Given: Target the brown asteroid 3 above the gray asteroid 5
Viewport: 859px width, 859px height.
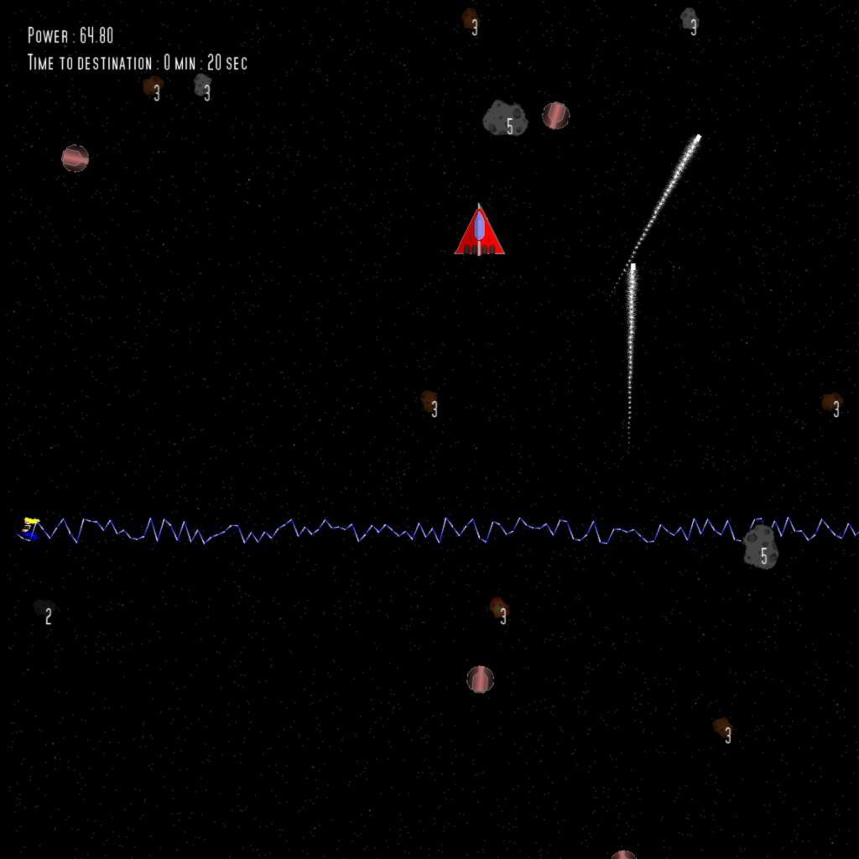Looking at the screenshot, I should tap(470, 19).
